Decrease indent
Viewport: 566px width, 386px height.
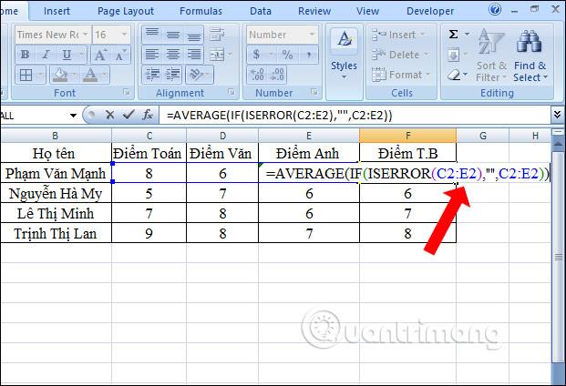(x=152, y=75)
